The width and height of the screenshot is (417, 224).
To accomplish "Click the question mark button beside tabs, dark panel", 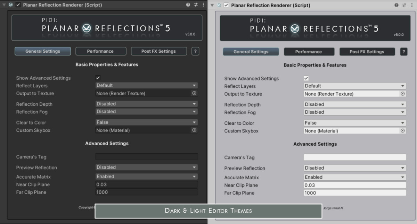I will 195,51.
